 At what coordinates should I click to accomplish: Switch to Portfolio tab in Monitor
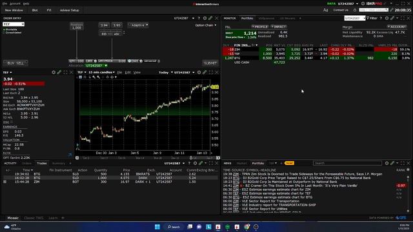tap(247, 19)
